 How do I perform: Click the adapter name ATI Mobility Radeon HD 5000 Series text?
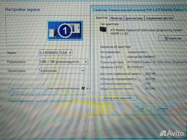(147, 32)
